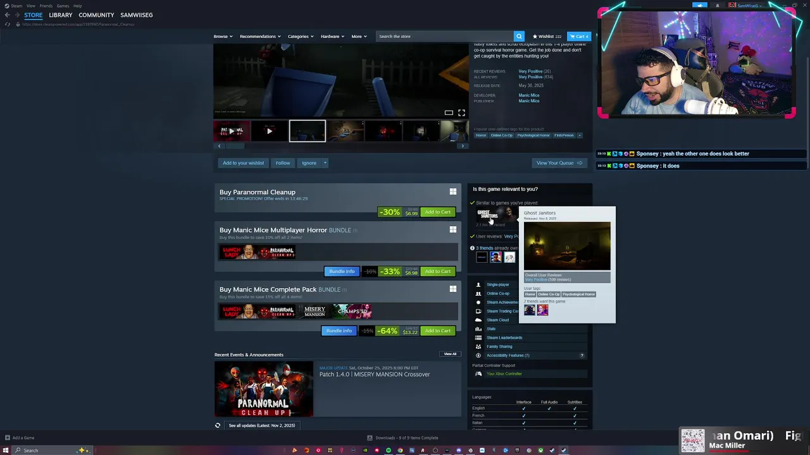
Task: Click View Your Queue button
Action: 559,163
